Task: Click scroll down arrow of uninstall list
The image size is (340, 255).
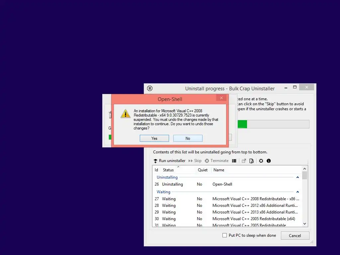Action: [x=305, y=224]
